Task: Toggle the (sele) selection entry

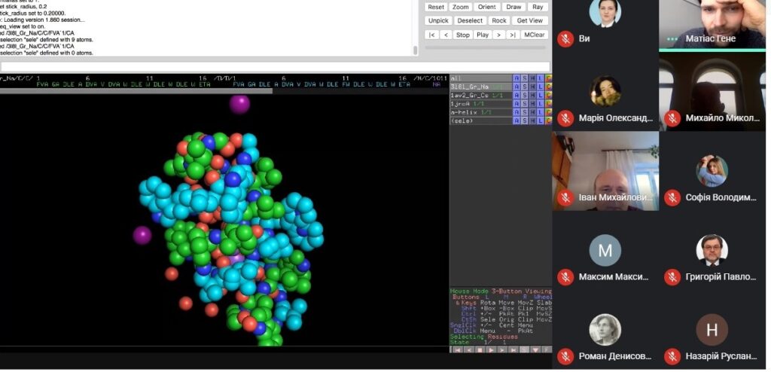Action: (x=481, y=120)
